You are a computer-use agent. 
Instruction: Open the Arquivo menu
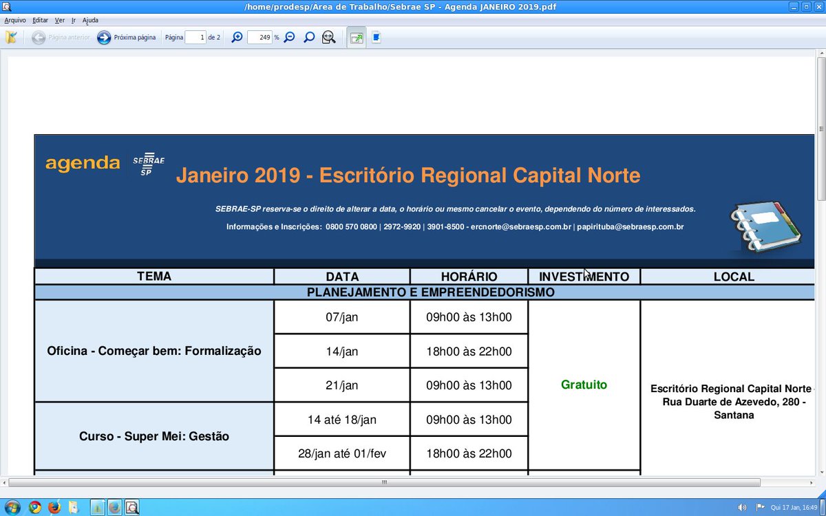[x=15, y=20]
